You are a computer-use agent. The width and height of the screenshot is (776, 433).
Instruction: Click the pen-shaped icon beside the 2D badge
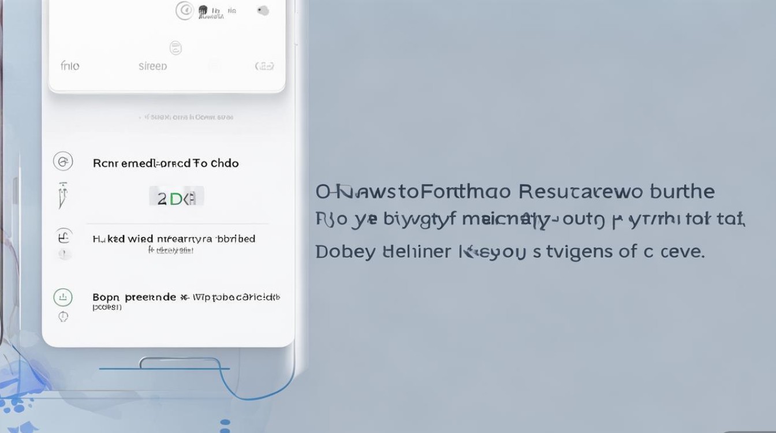tap(63, 195)
